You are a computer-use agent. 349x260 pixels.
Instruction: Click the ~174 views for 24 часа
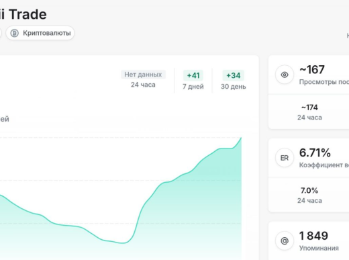point(309,107)
